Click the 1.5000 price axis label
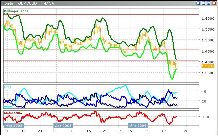The width and height of the screenshot is (218, 136). coord(207,40)
